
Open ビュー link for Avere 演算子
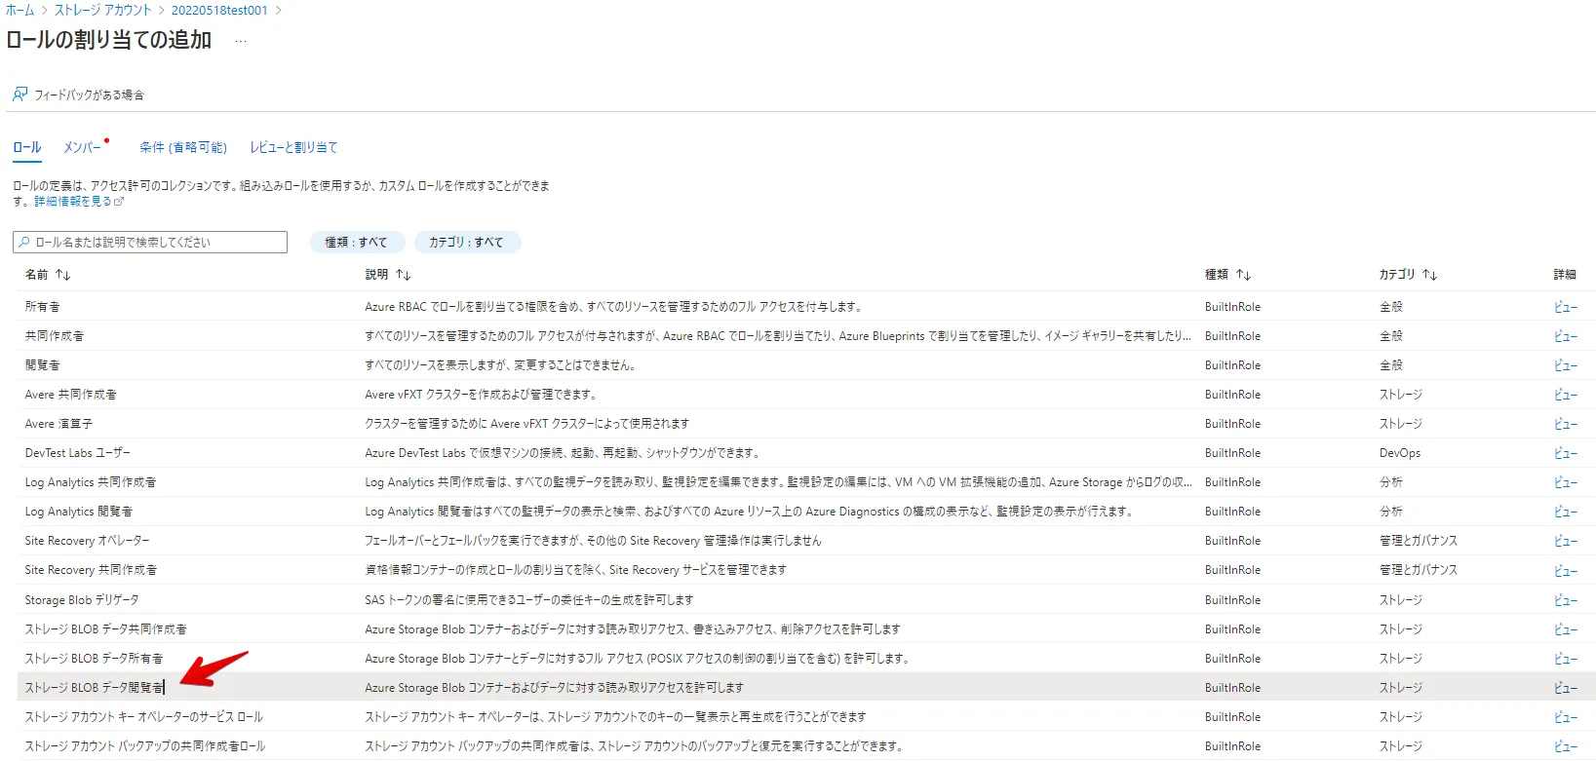click(1565, 423)
